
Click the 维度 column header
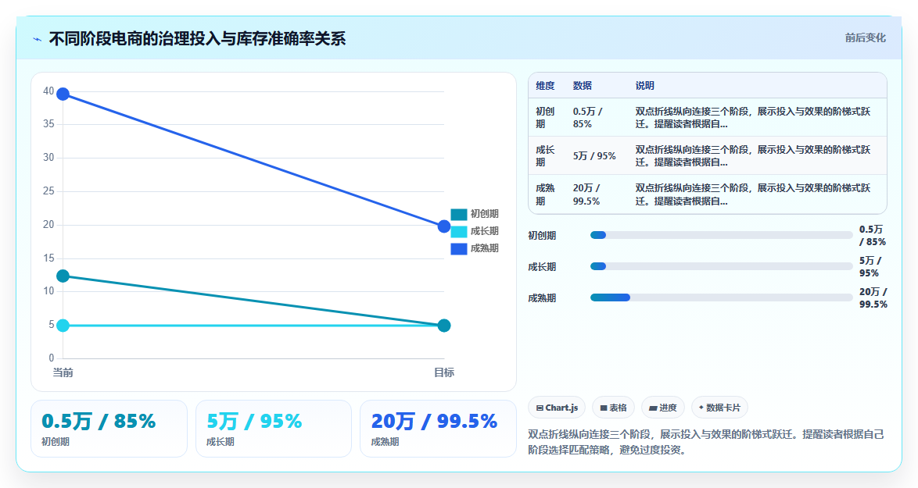[x=545, y=86]
